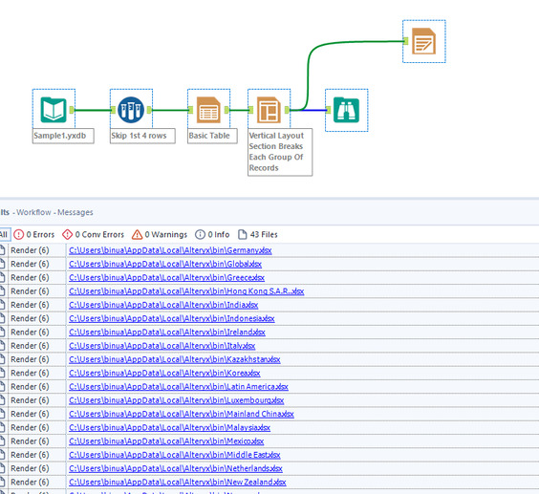The width and height of the screenshot is (539, 494).
Task: Click the Messages view label in results header
Action: [75, 212]
